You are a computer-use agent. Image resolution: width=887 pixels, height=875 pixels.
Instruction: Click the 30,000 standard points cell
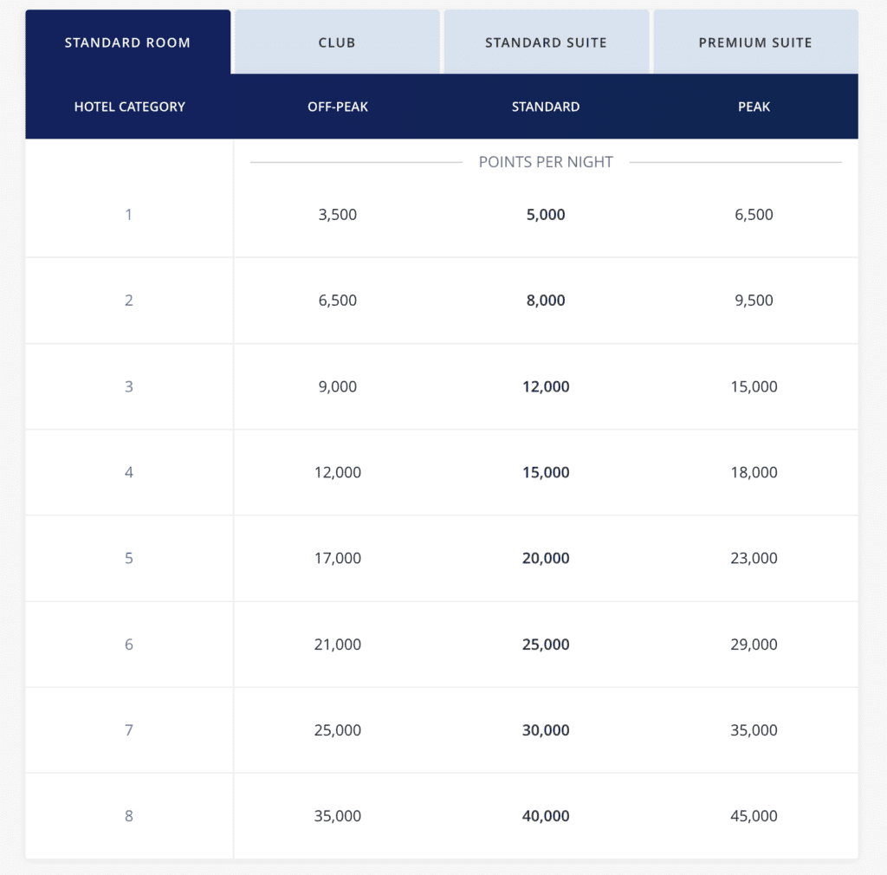(546, 729)
